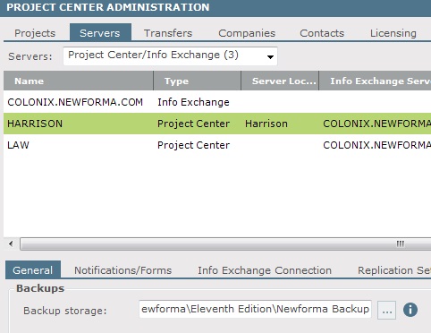Image resolution: width=431 pixels, height=333 pixels.
Task: Click the Info Exchange Server column header
Action: click(375, 81)
